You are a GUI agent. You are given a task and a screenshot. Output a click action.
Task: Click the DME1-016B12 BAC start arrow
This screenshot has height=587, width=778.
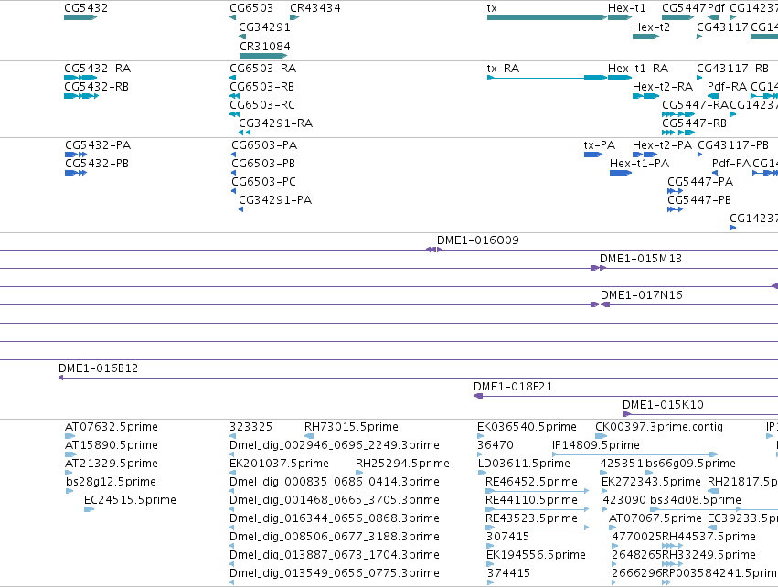pyautogui.click(x=61, y=378)
